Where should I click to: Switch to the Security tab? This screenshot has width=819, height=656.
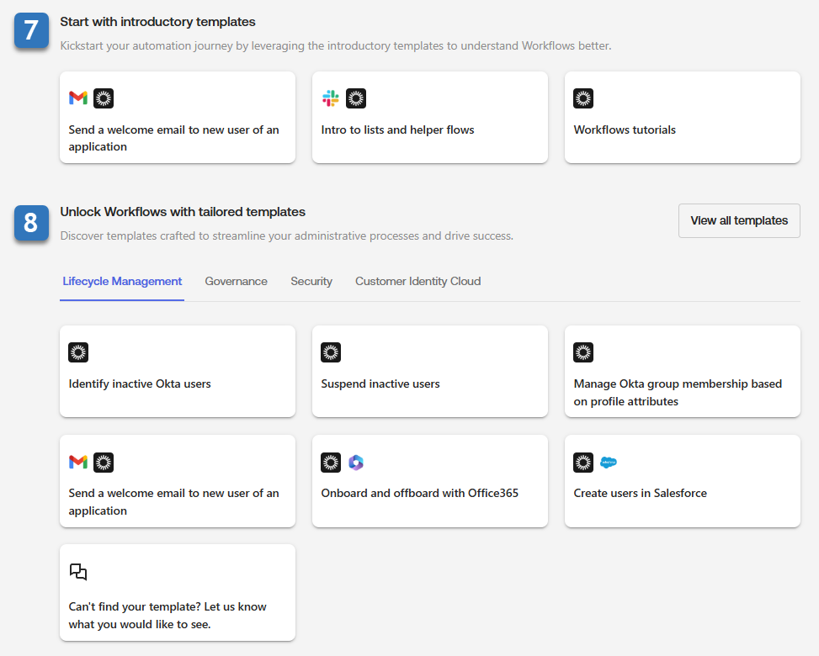pyautogui.click(x=311, y=282)
